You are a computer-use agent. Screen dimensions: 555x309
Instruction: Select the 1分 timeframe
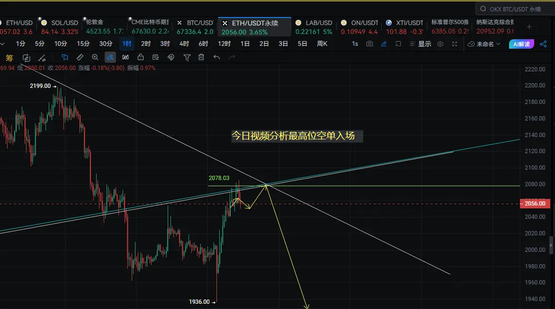click(20, 44)
